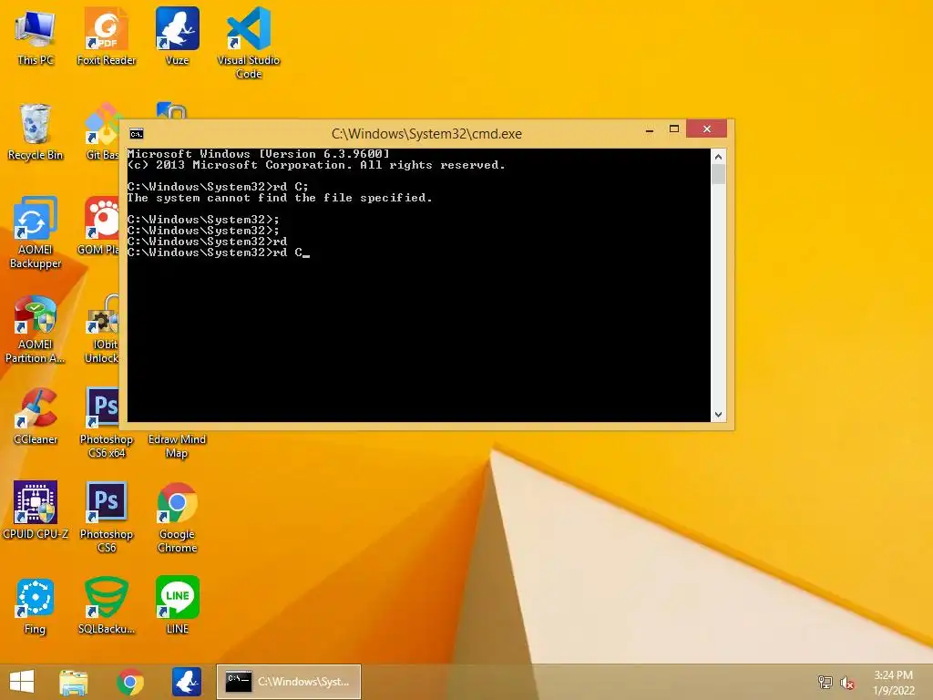Screen dimensions: 933x700
Task: Click the 'Microsoft Windows [Version 6.3.9600]' line
Action: pos(258,153)
